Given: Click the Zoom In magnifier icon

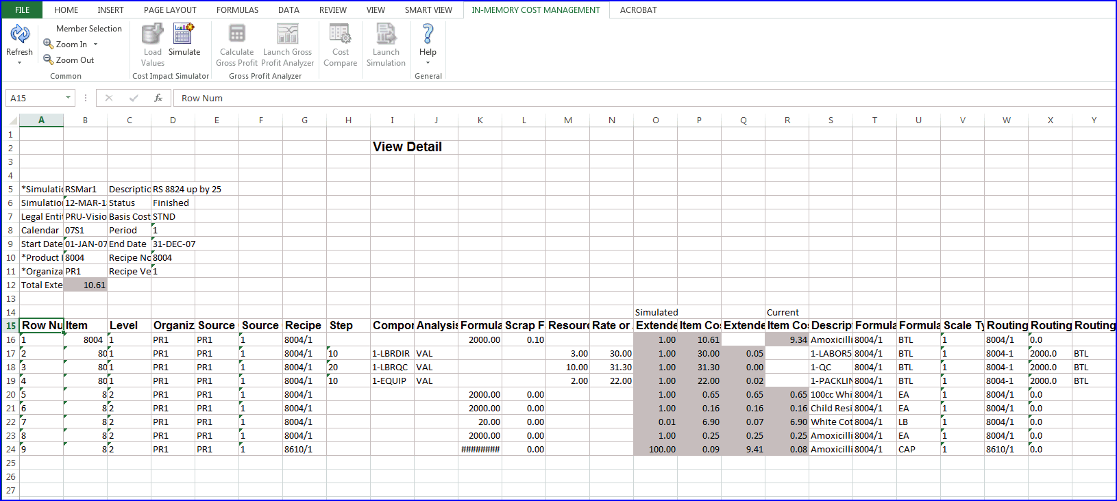Looking at the screenshot, I should click(48, 44).
